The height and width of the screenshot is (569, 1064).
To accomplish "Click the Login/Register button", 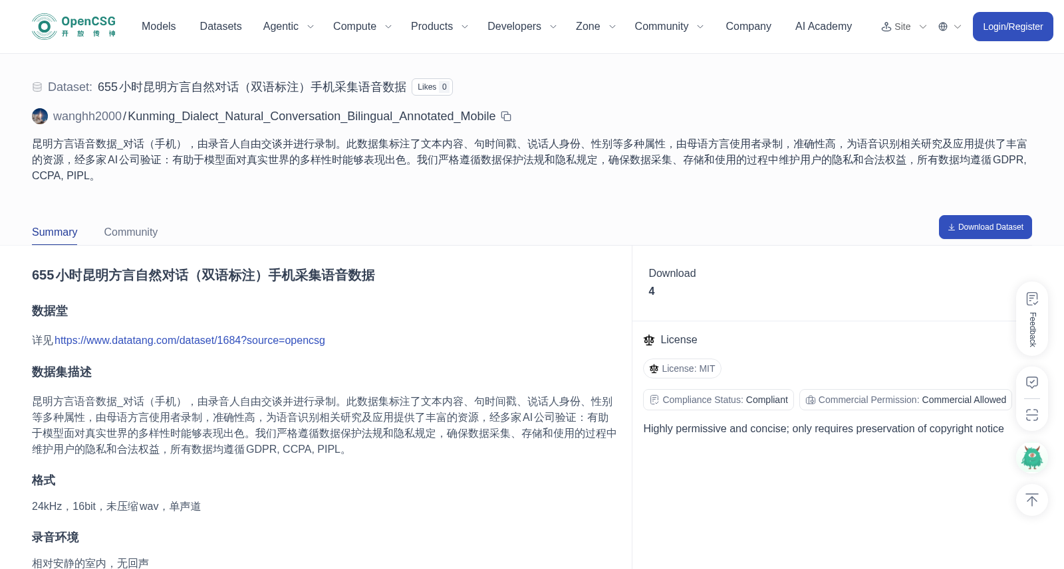I will coord(1013,27).
